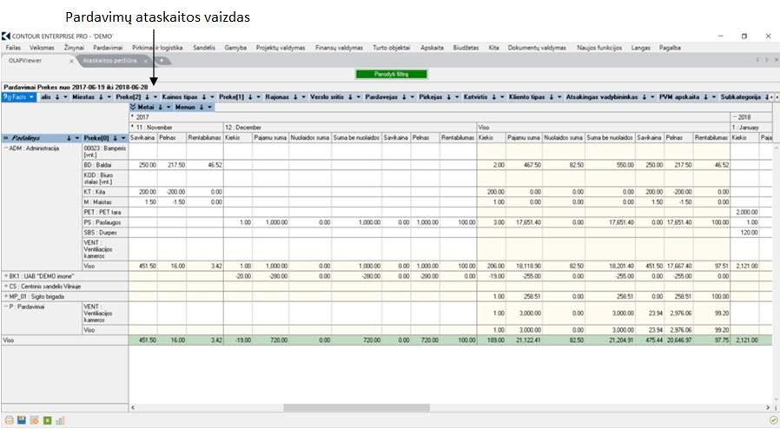Click the Kainos tipas sort arrow
This screenshot has width=780, height=429.
coord(204,97)
